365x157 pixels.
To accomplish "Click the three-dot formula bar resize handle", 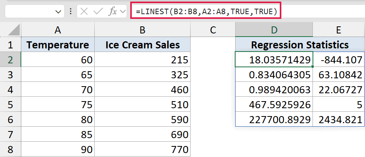I will (x=71, y=11).
